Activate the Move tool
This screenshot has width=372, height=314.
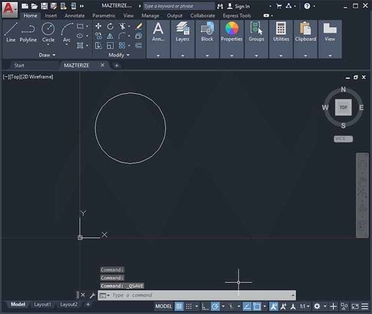98,26
